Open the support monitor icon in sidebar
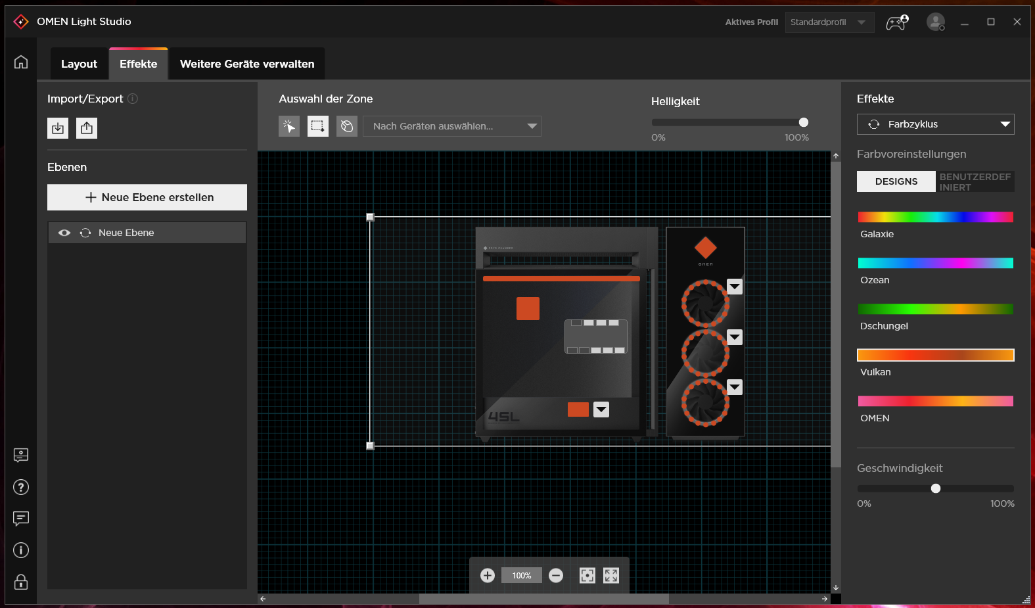Viewport: 1035px width, 608px height. 21,456
